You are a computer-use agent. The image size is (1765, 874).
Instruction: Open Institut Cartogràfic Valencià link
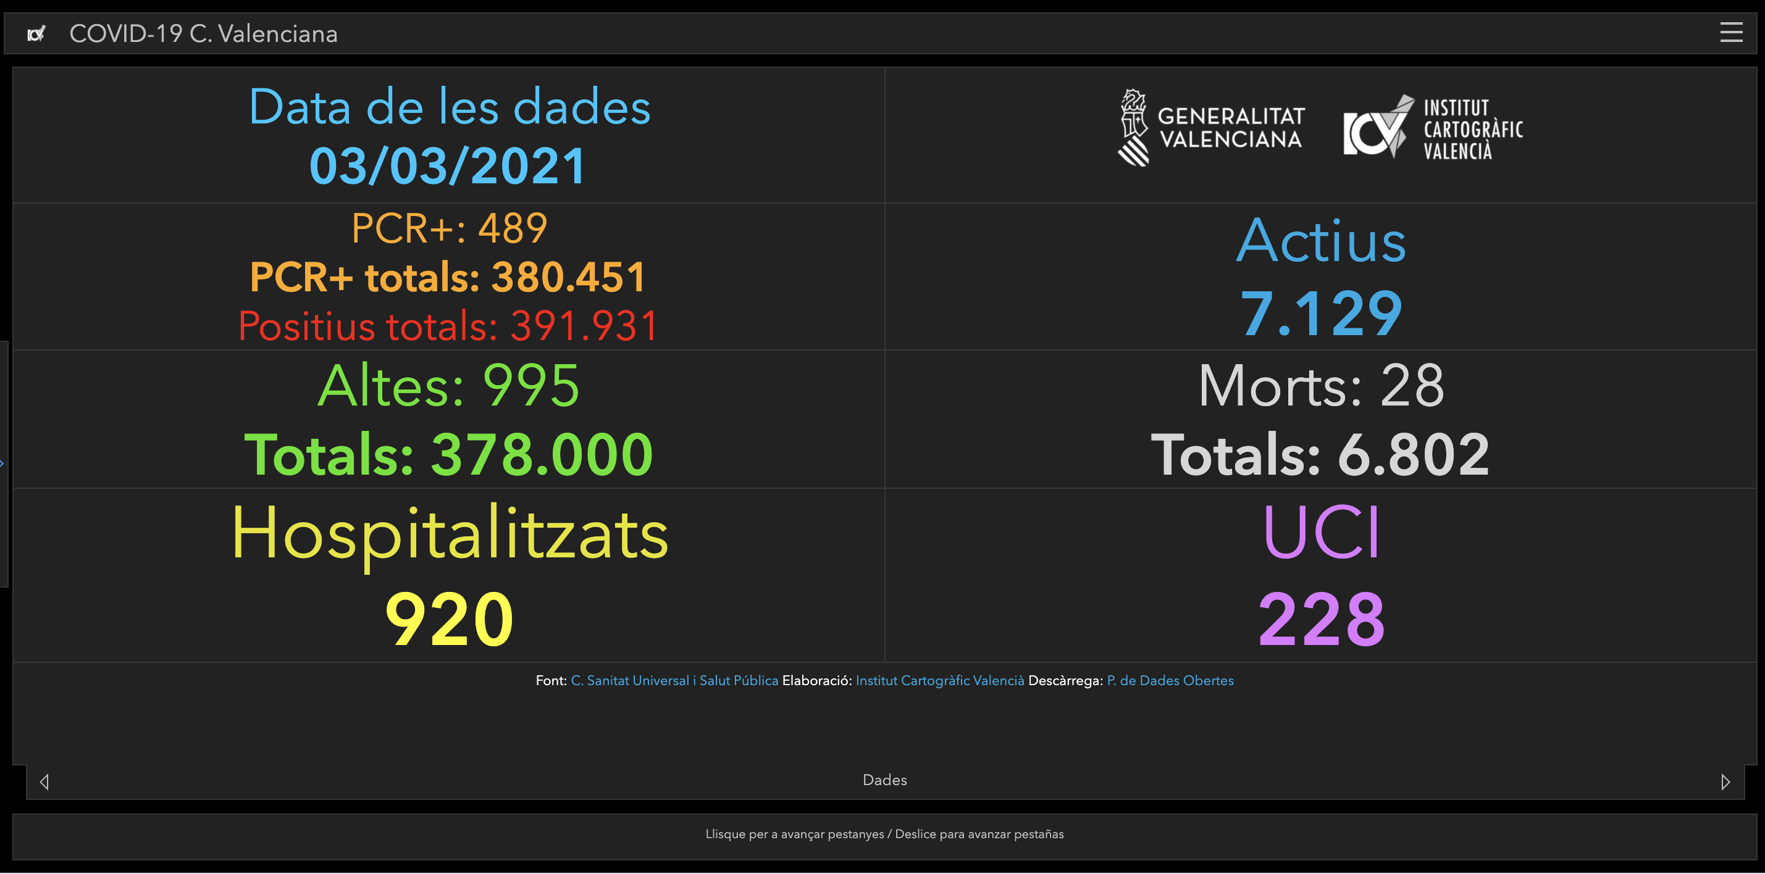(x=939, y=680)
